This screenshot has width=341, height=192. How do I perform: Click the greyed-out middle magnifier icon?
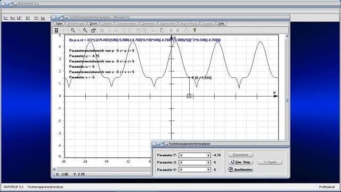[x=79, y=30]
